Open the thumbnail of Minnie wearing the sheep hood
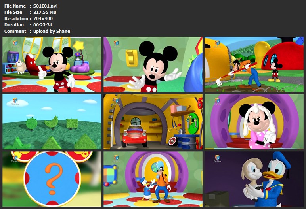Viewport: 306px width, 209px height. pos(254,122)
